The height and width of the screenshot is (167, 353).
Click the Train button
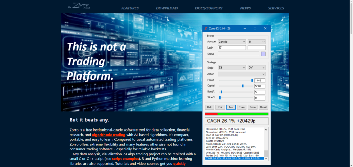(242, 107)
